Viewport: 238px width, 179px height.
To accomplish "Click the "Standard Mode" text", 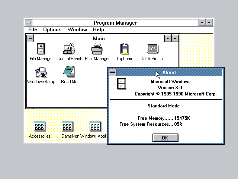I will click(164, 106).
